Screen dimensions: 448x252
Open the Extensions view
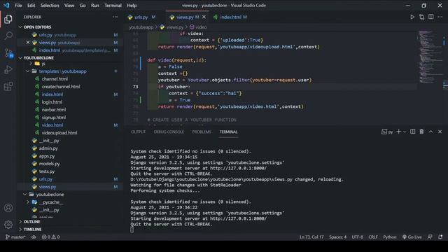(x=8, y=86)
